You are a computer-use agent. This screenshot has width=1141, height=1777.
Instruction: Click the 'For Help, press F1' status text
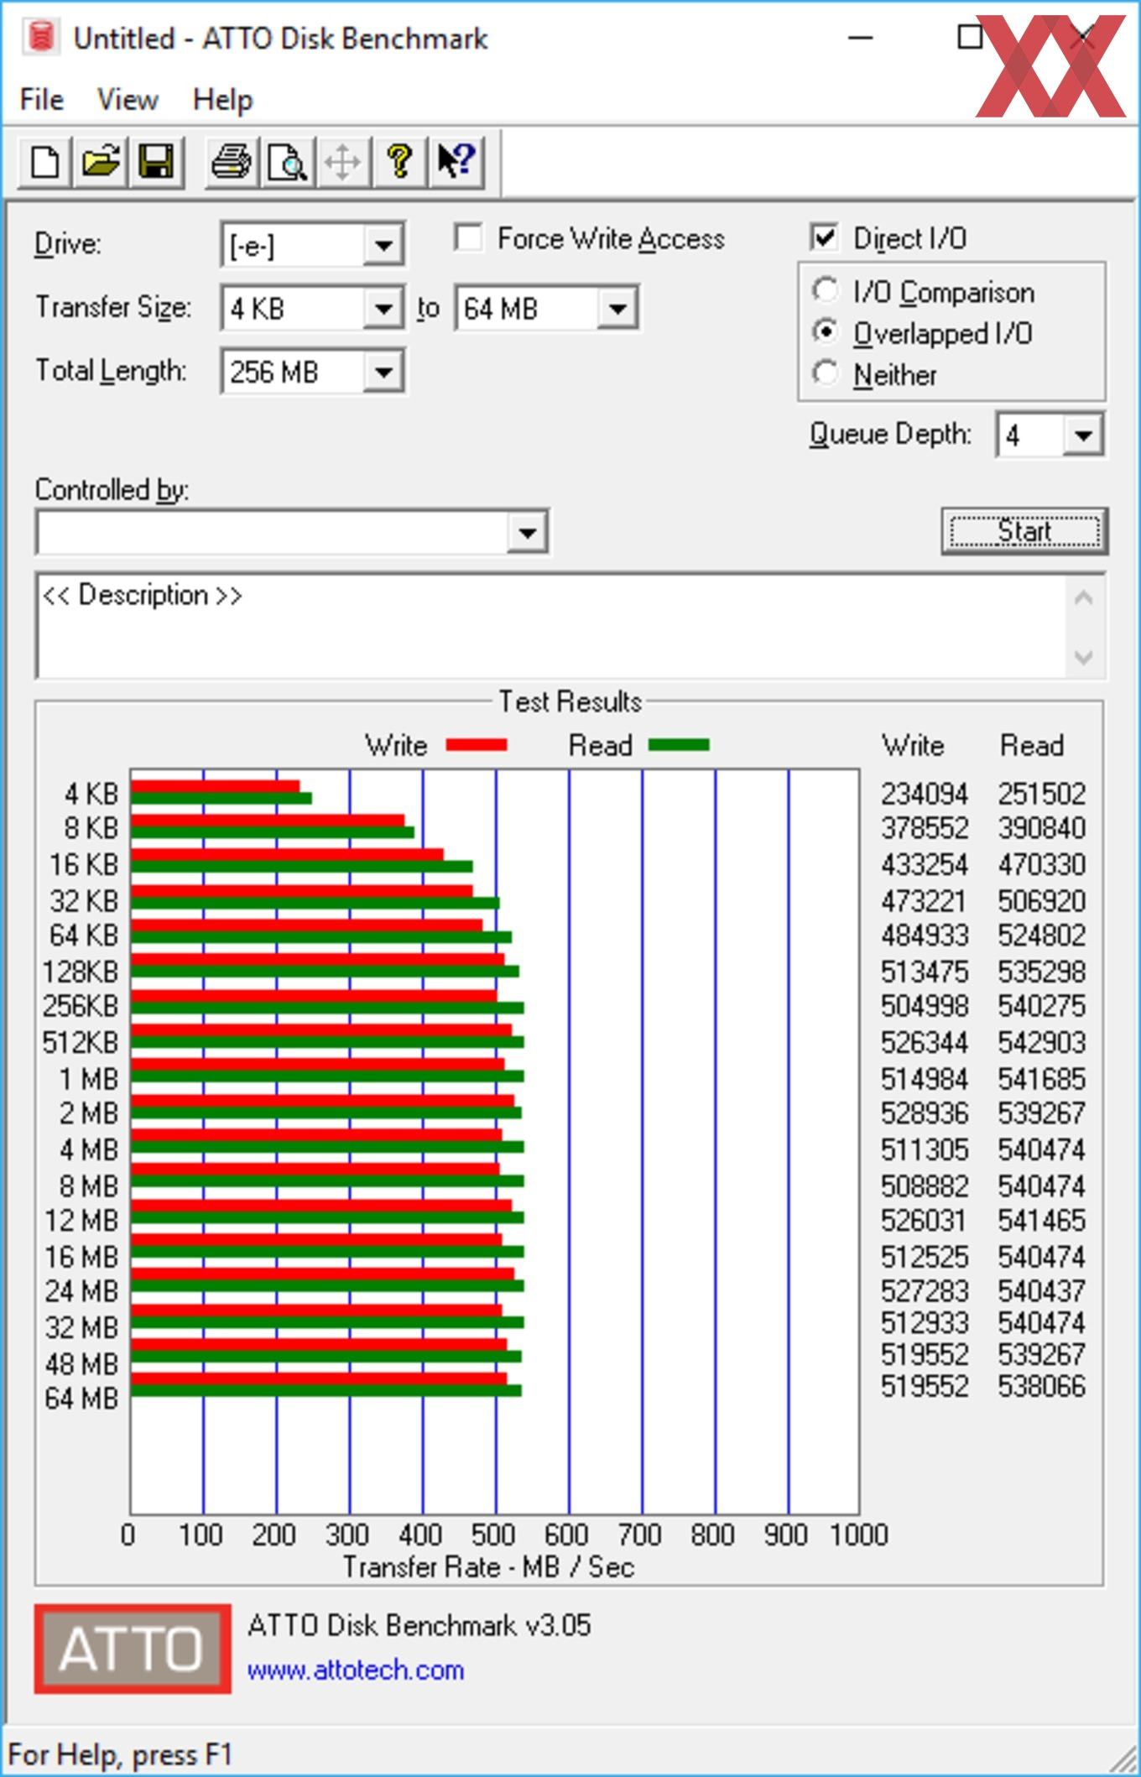(119, 1754)
